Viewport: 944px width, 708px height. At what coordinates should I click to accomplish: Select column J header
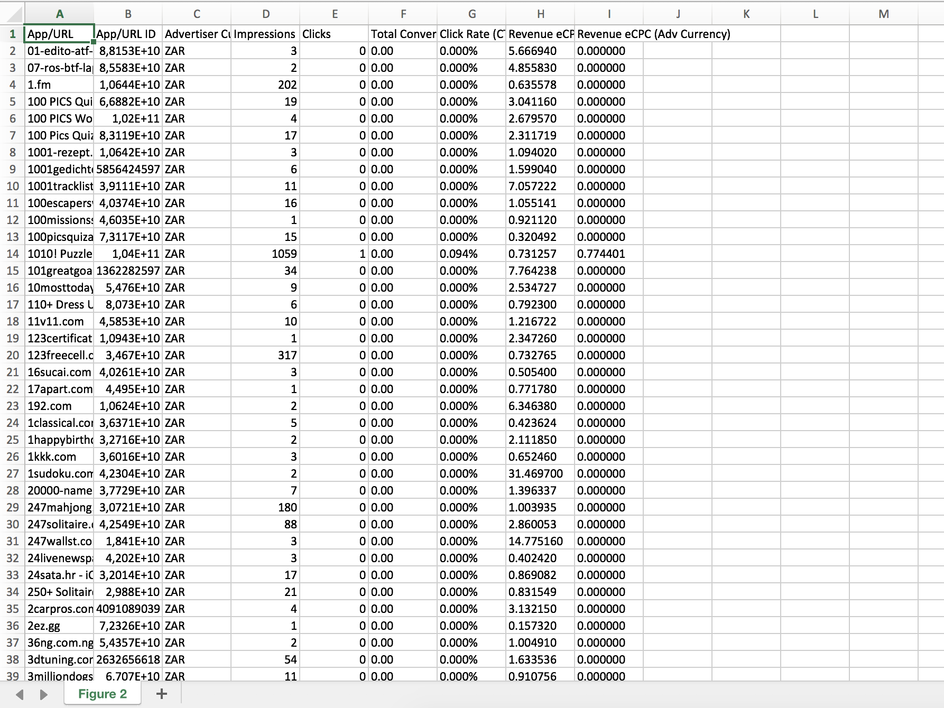[678, 14]
